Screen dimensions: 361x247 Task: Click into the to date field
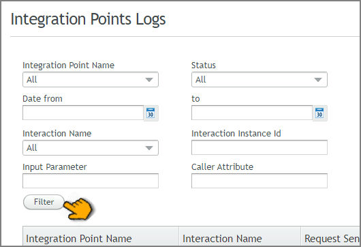click(x=252, y=113)
